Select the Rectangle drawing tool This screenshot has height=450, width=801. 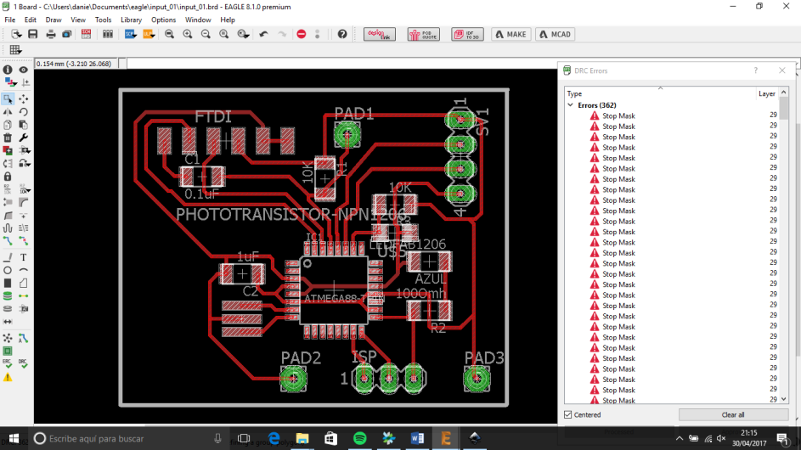8,283
